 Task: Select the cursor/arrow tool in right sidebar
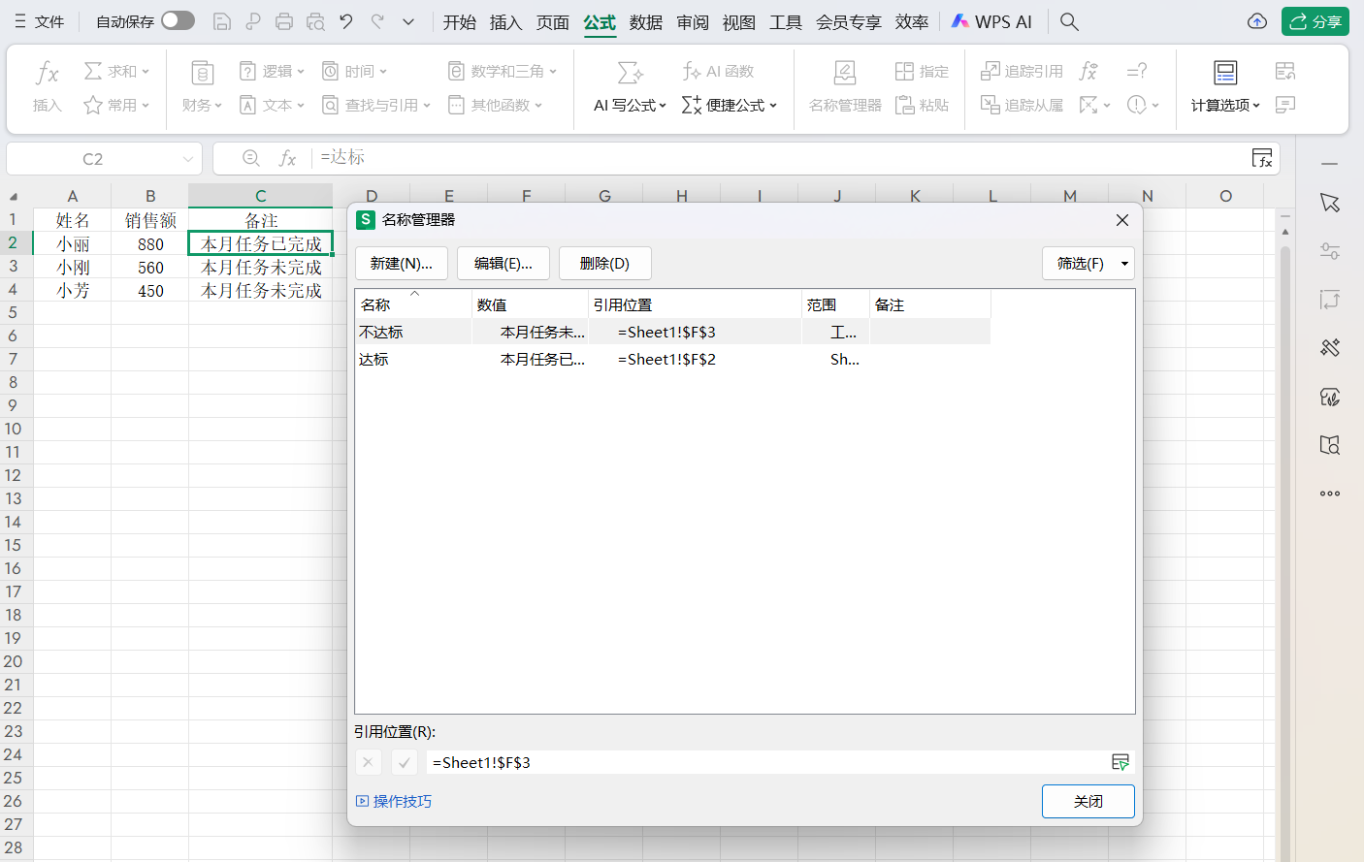coord(1330,204)
